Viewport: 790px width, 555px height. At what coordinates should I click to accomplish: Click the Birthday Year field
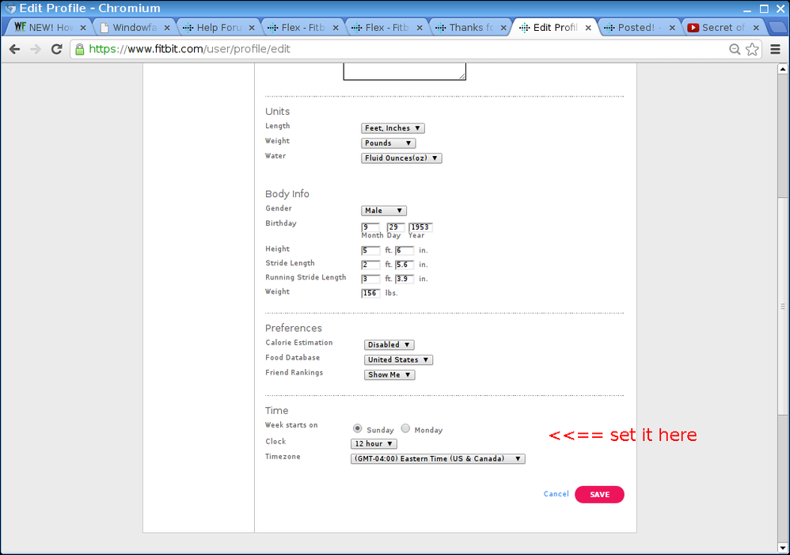tap(420, 227)
